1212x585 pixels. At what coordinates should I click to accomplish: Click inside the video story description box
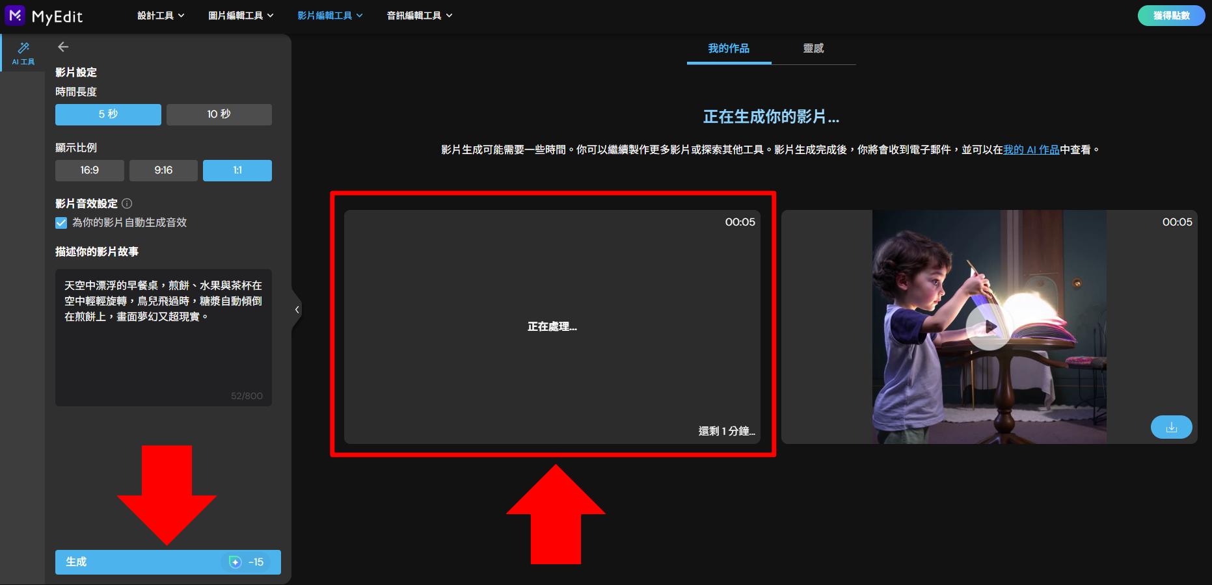tap(163, 338)
